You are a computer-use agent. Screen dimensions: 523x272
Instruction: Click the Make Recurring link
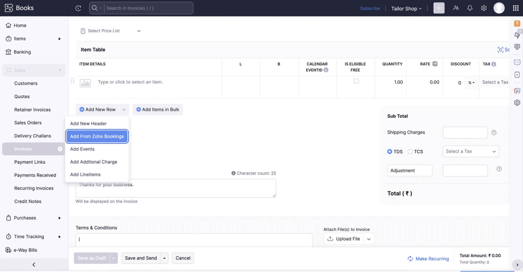coord(428,259)
